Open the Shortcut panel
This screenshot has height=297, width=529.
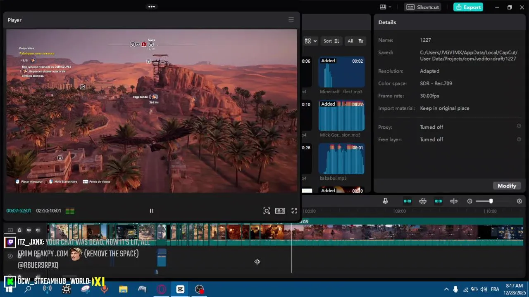(x=423, y=7)
